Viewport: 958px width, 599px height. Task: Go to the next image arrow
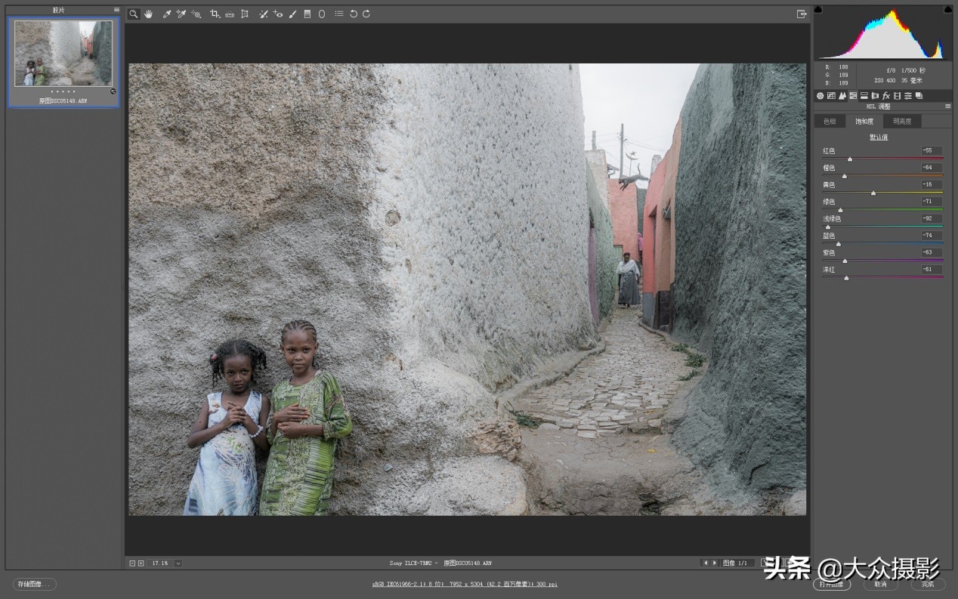tap(715, 563)
